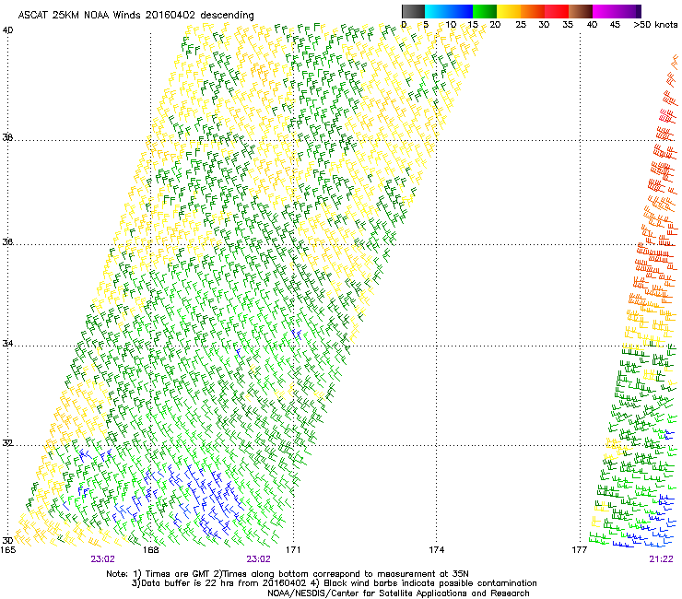The height and width of the screenshot is (599, 682).
Task: Click the gray 0-5 knots color swatch
Action: pos(413,11)
